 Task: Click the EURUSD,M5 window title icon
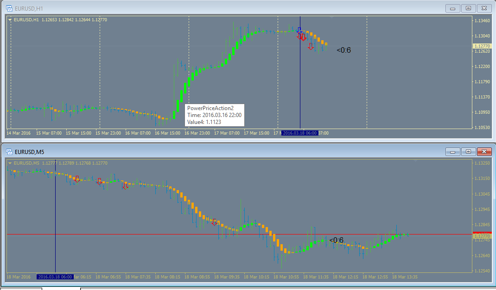point(9,152)
